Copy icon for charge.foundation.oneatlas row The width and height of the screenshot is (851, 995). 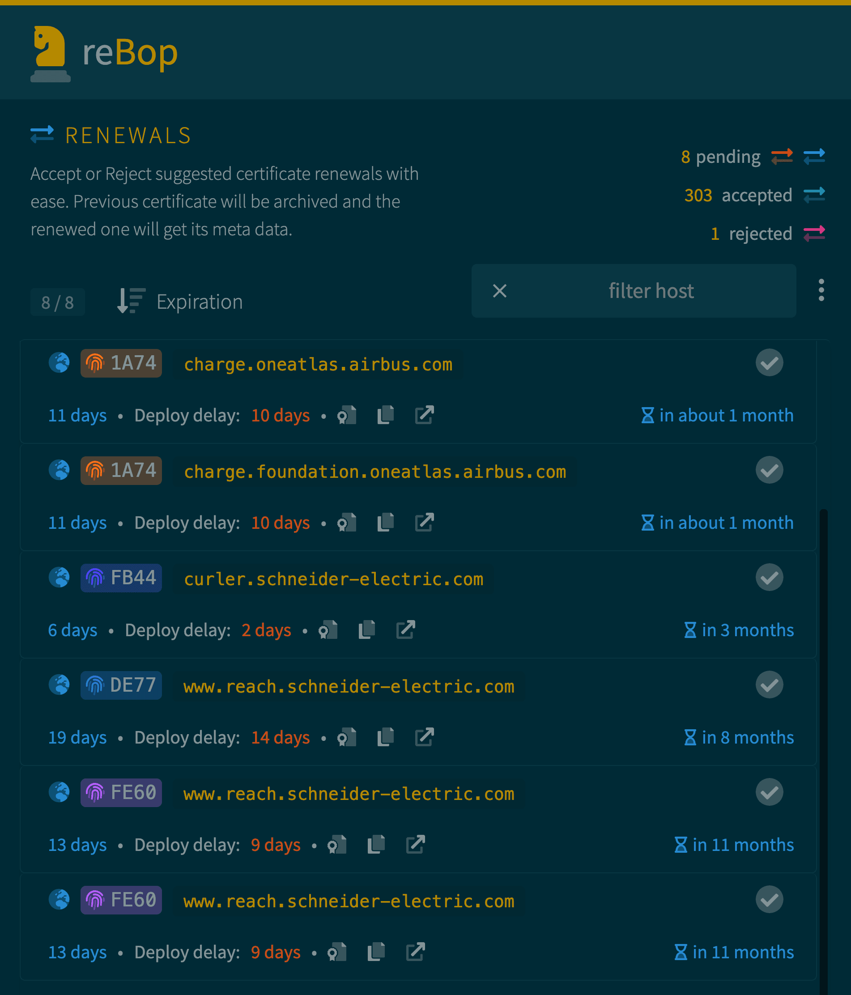386,523
